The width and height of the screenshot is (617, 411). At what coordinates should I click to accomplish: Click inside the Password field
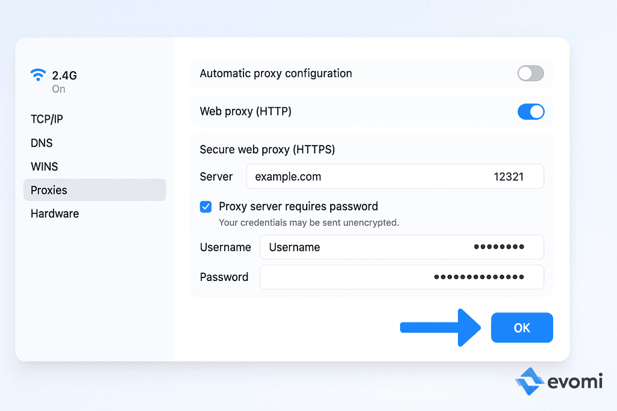point(362,277)
